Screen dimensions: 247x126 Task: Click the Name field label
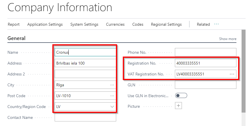coord(13,52)
